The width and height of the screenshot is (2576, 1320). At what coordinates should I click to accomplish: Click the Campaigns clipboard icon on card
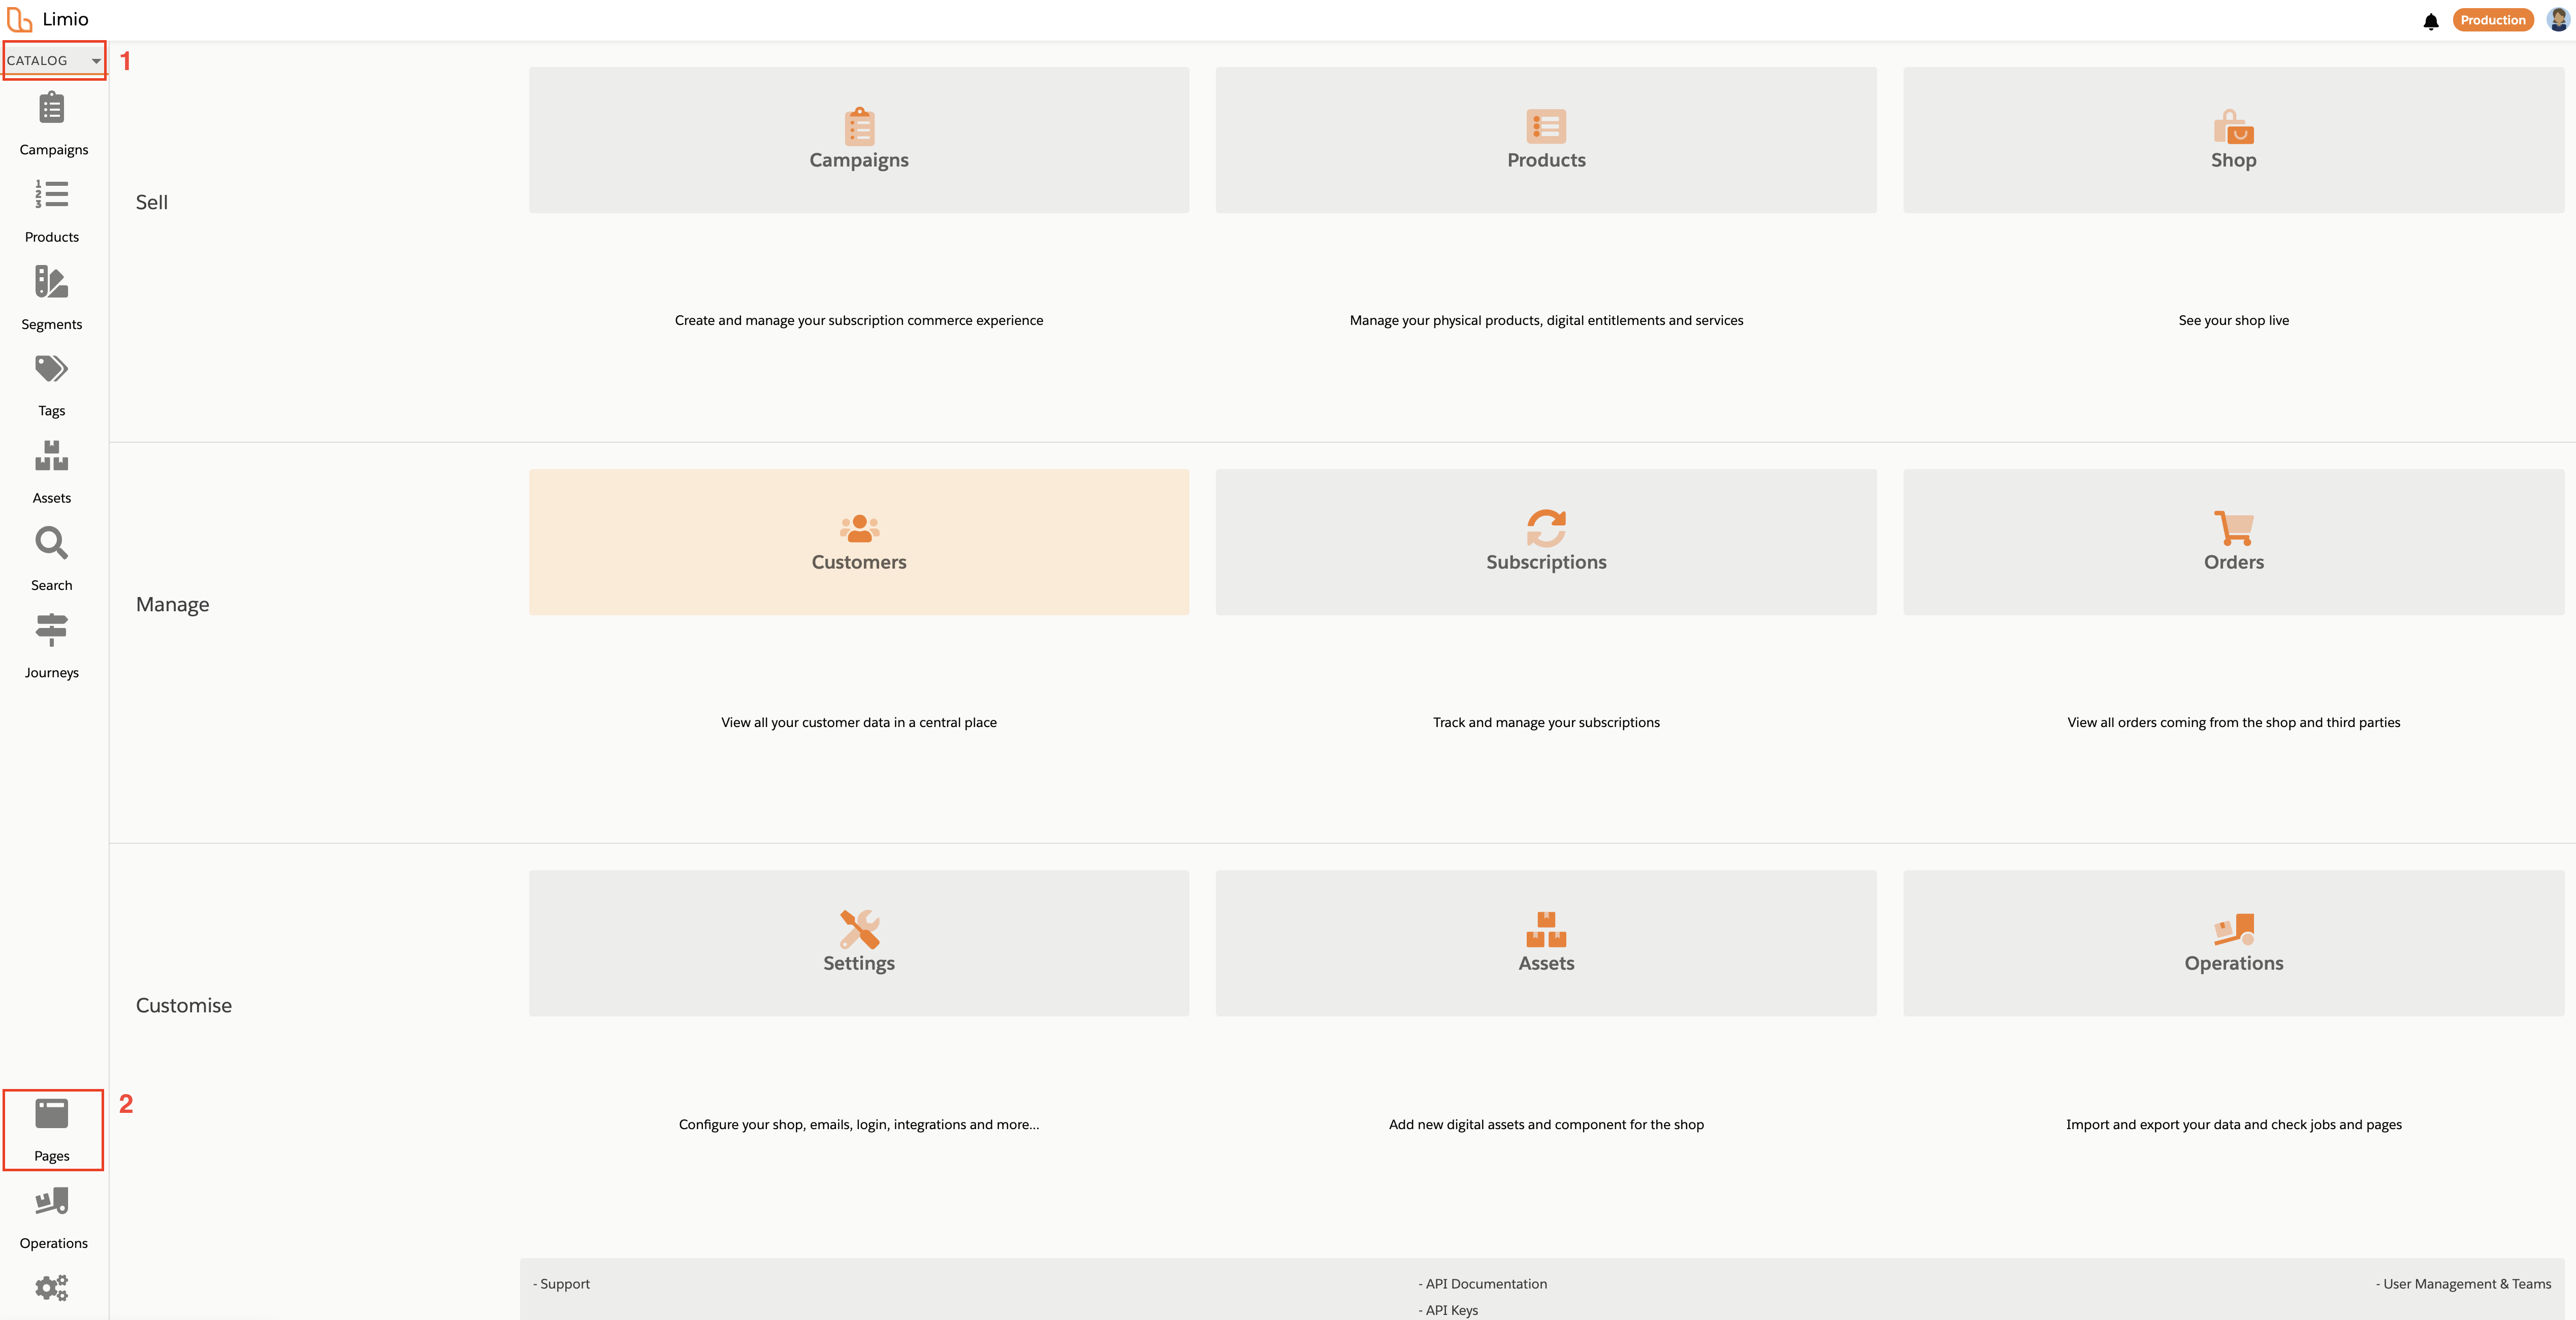click(x=859, y=127)
